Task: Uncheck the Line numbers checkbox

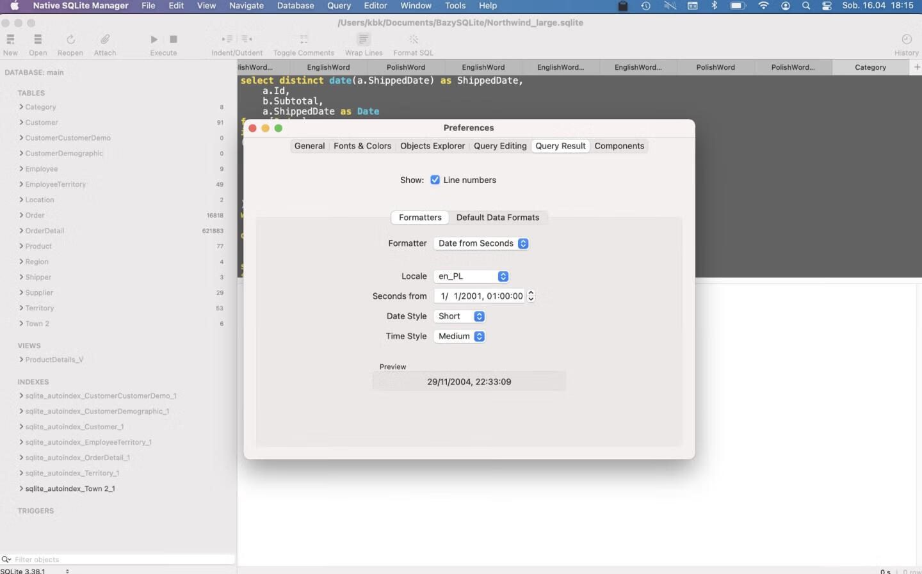Action: [x=435, y=180]
